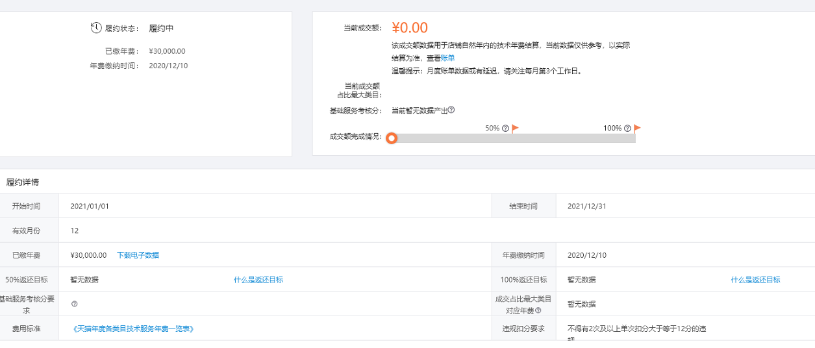Click the gray 成交额完成情况 progress bar

pyautogui.click(x=513, y=138)
